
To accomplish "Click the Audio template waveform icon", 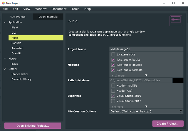I will (x=176, y=21).
